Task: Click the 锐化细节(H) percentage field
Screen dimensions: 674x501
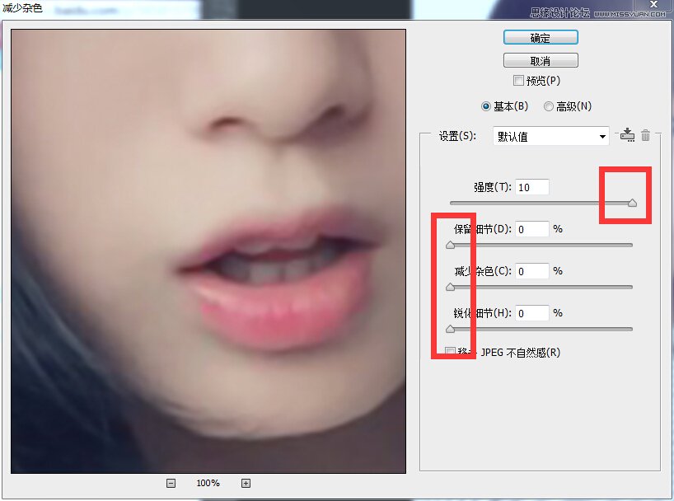Action: [531, 313]
